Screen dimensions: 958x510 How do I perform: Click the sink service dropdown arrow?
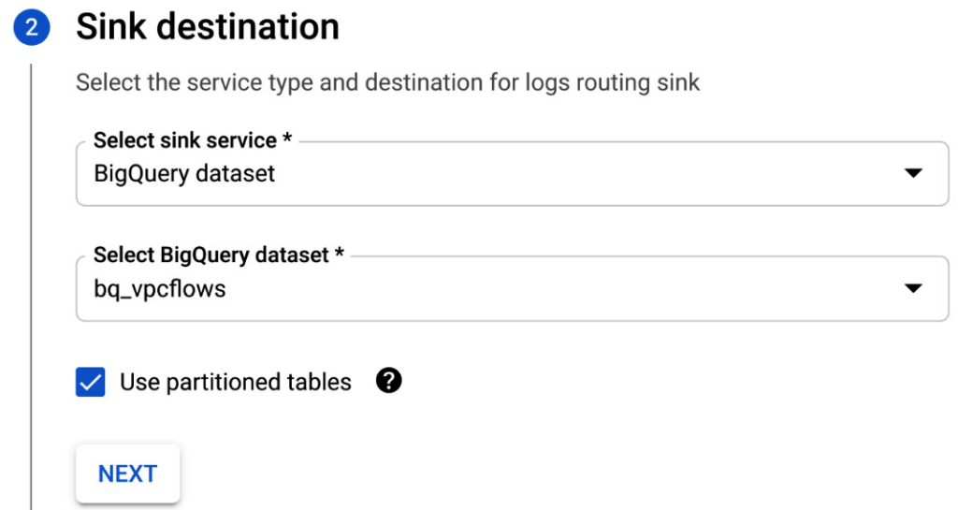tap(913, 173)
